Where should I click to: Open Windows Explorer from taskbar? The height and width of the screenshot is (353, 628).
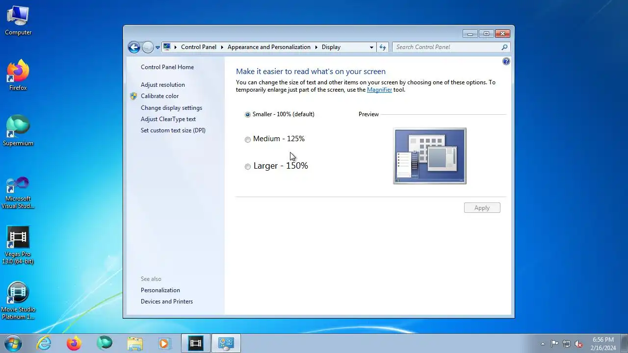click(135, 343)
